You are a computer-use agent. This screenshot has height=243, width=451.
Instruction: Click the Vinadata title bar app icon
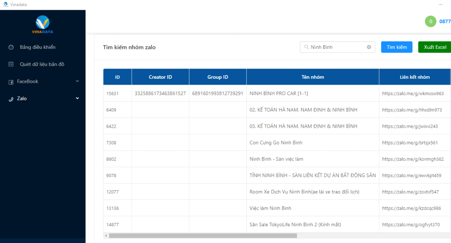[x=5, y=4]
